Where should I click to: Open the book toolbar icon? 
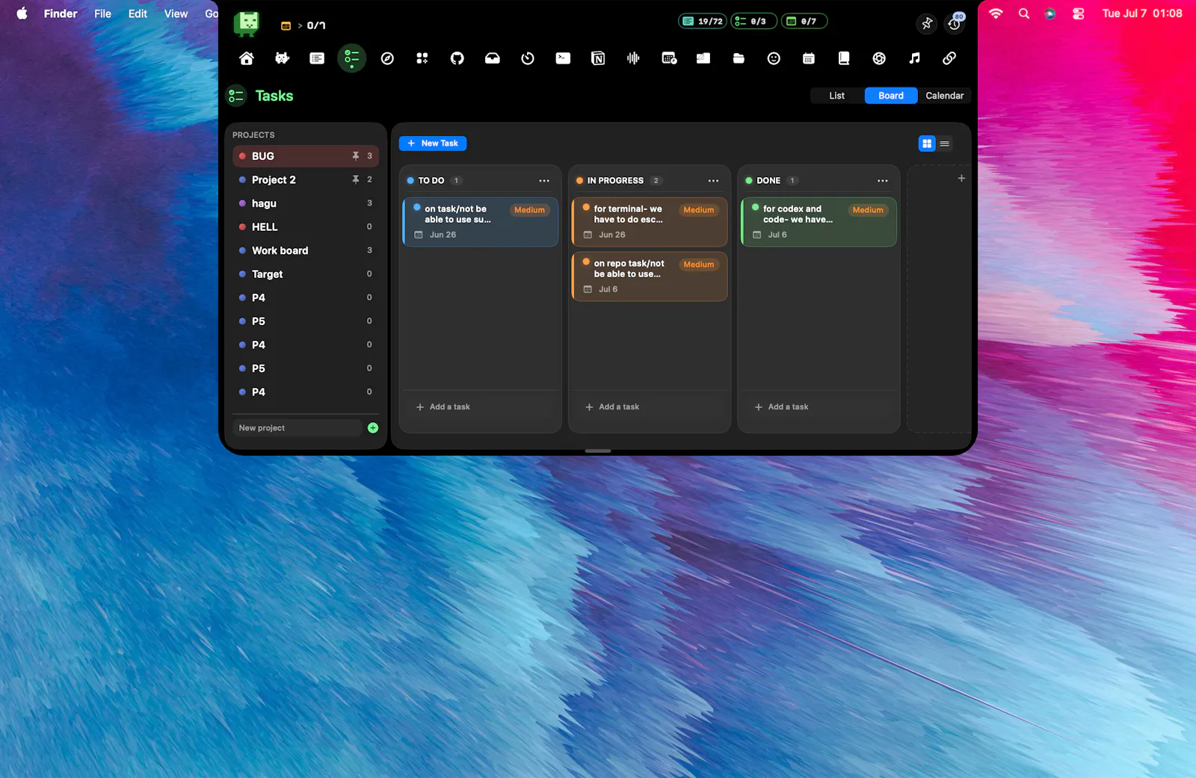844,58
